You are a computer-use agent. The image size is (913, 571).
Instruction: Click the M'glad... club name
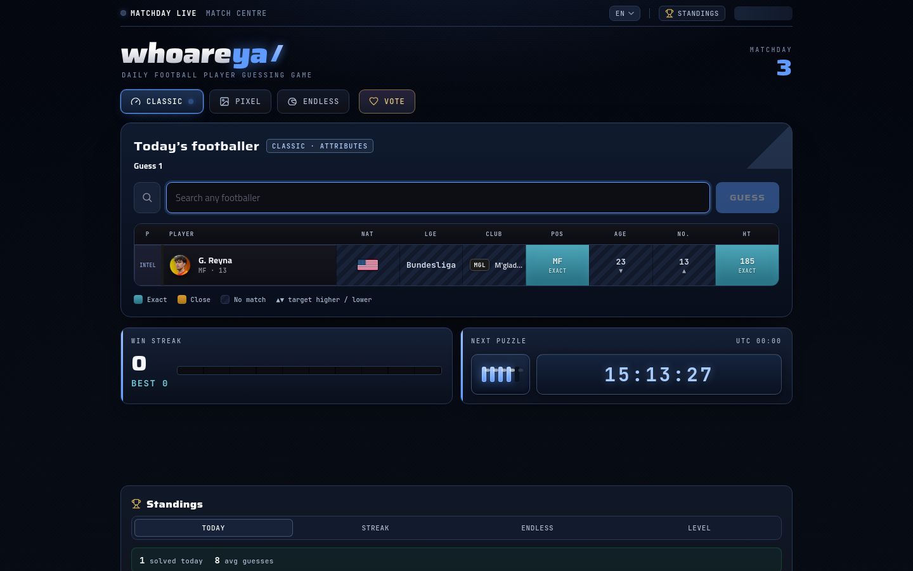[x=508, y=265]
